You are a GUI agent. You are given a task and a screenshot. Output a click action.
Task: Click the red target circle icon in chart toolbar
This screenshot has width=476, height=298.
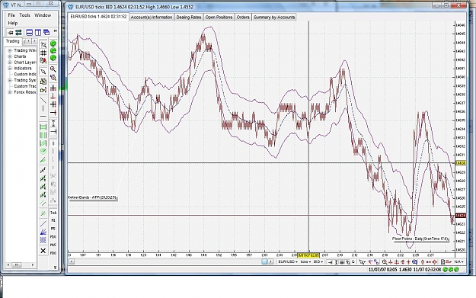coord(434,262)
